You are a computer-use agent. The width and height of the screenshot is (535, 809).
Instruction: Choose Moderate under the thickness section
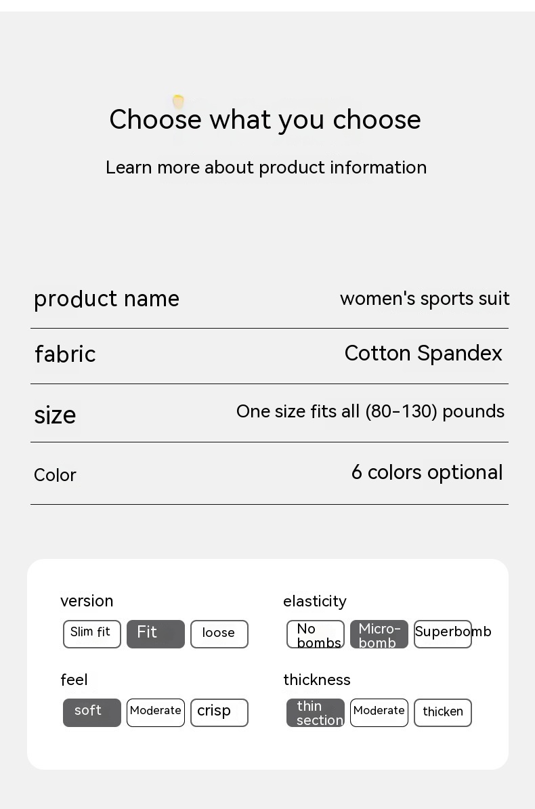click(379, 713)
